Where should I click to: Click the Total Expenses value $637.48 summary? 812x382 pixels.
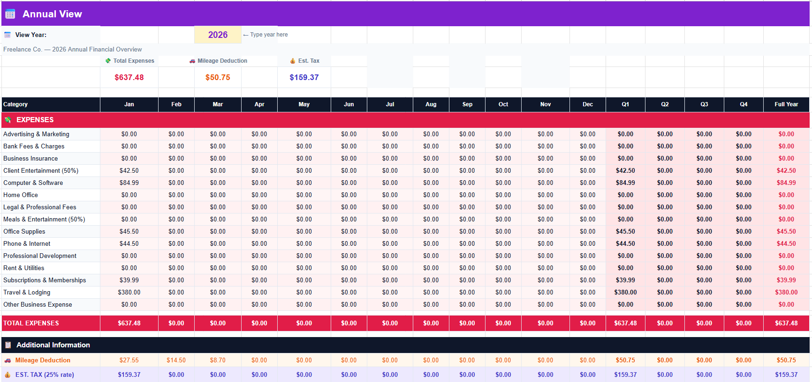click(129, 77)
